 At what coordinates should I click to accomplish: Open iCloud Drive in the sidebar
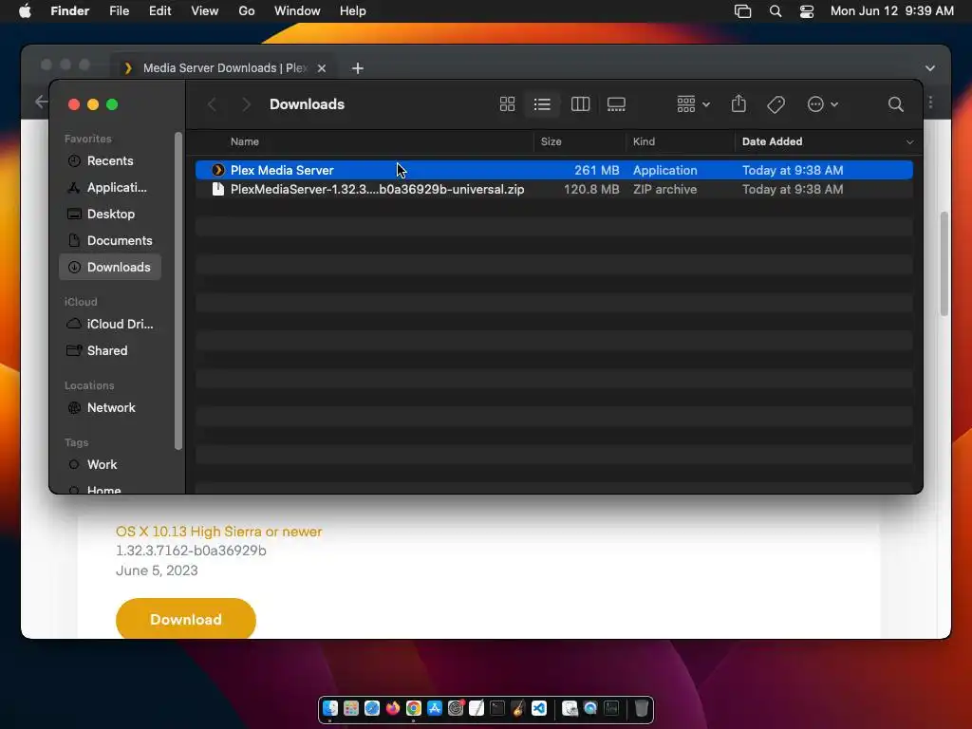coord(110,325)
